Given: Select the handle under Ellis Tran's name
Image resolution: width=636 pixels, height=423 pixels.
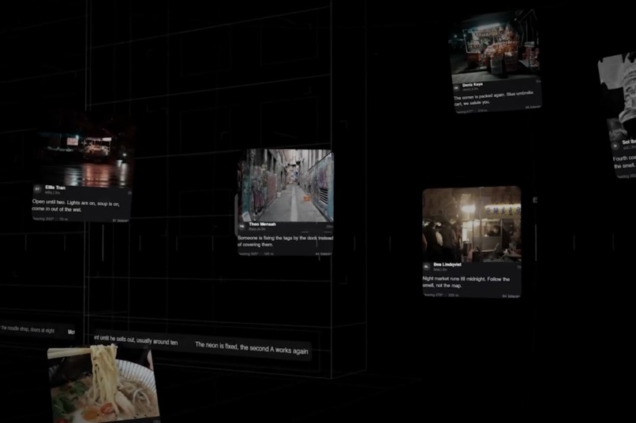Looking at the screenshot, I should (52, 193).
